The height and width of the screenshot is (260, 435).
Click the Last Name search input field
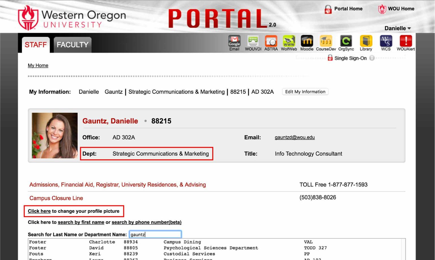coord(155,234)
